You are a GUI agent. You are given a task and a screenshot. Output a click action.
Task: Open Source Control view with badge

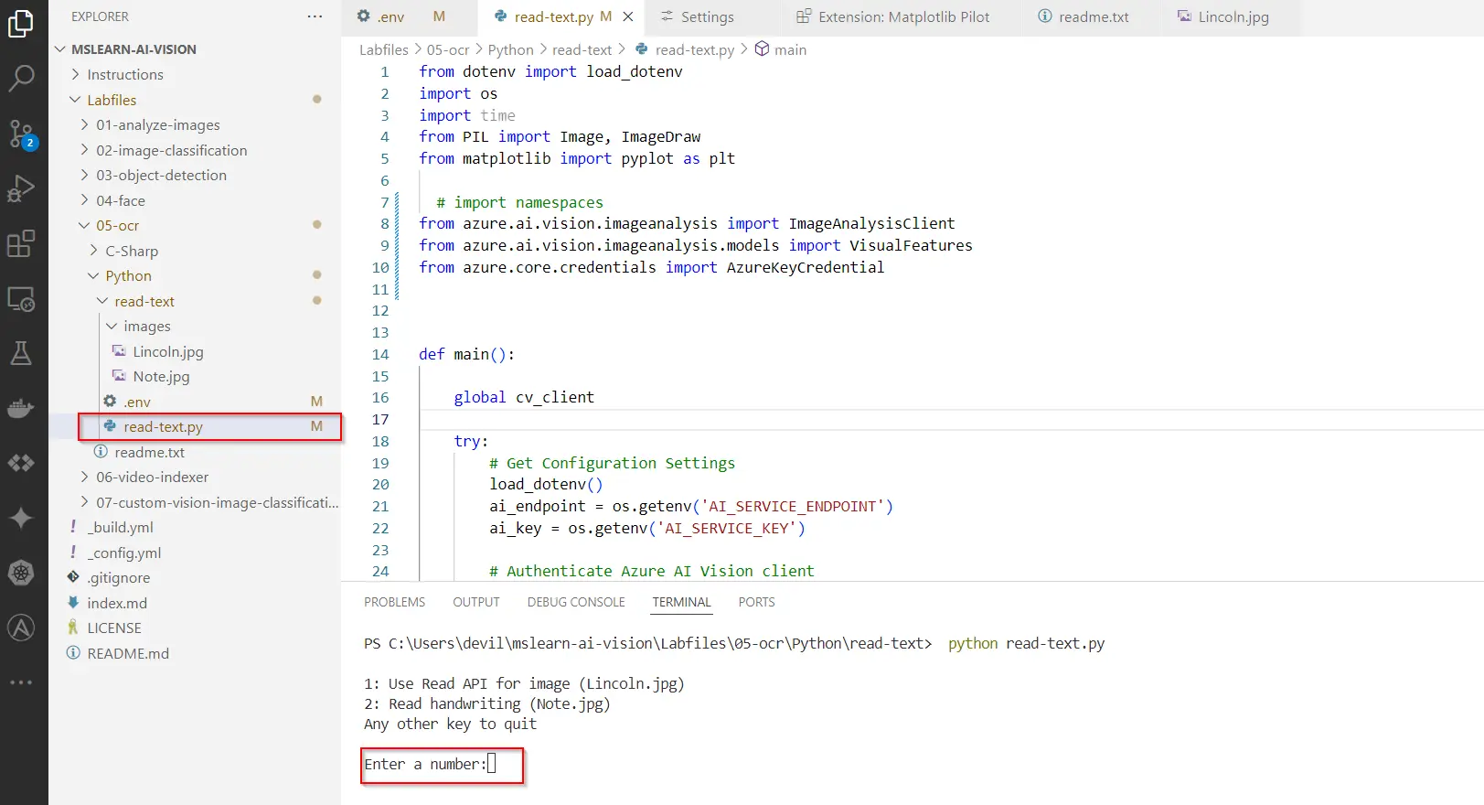coord(21,134)
